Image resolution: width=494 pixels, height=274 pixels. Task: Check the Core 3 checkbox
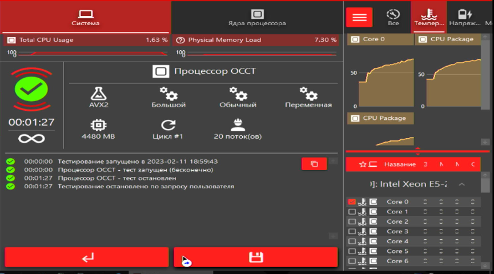[x=352, y=232]
